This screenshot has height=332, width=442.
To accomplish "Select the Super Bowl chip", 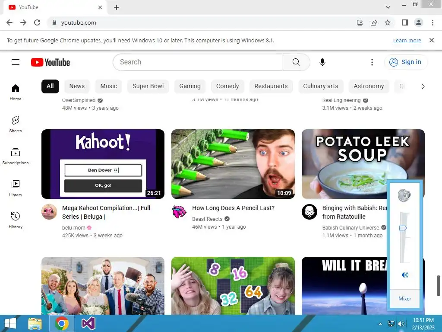I will (x=148, y=86).
